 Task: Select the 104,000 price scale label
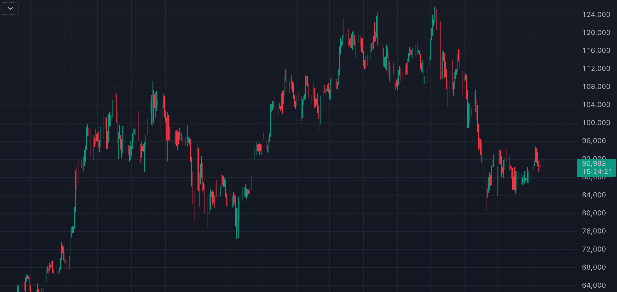point(596,105)
